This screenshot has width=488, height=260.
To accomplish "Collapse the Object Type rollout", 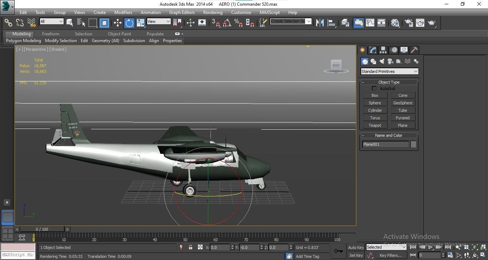I will coord(389,82).
